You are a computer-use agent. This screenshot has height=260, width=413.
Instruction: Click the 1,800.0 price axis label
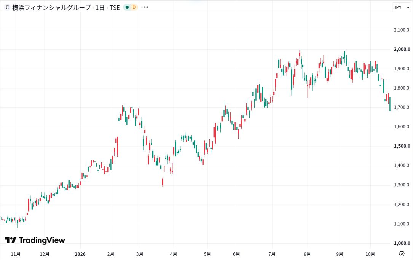(402, 88)
